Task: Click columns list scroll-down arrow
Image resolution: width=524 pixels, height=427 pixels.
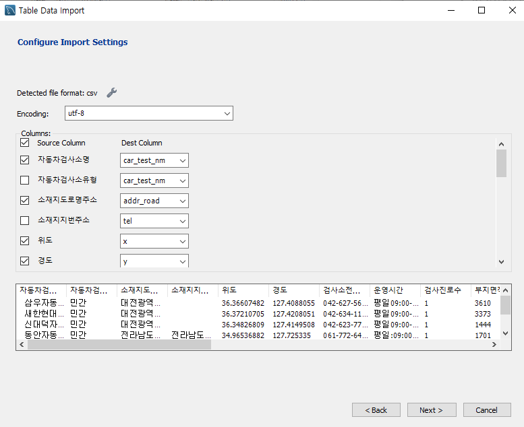Action: pos(501,262)
